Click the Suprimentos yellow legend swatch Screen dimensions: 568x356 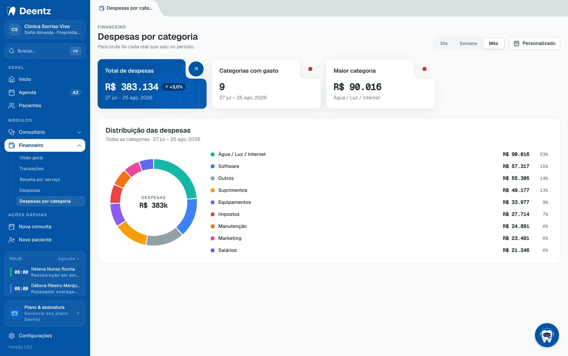212,190
